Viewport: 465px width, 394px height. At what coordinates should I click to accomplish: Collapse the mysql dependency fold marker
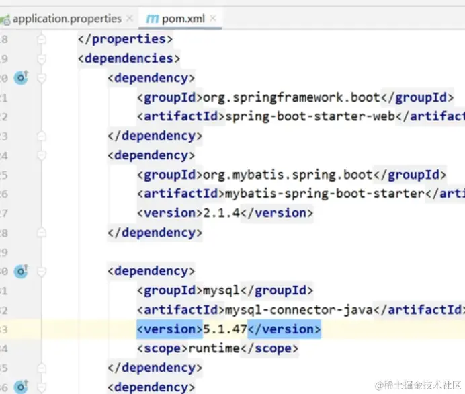(x=42, y=271)
